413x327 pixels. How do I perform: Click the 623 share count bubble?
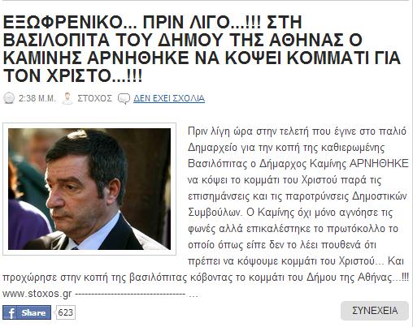tap(65, 312)
